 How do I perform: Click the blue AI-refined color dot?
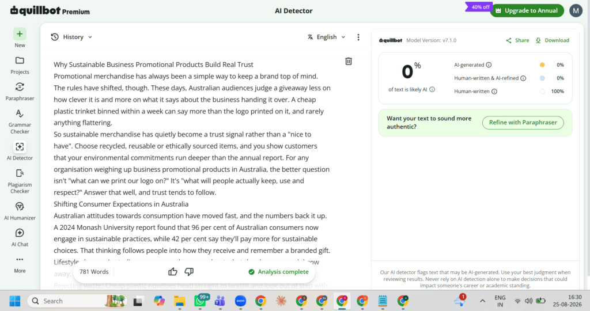pyautogui.click(x=542, y=78)
